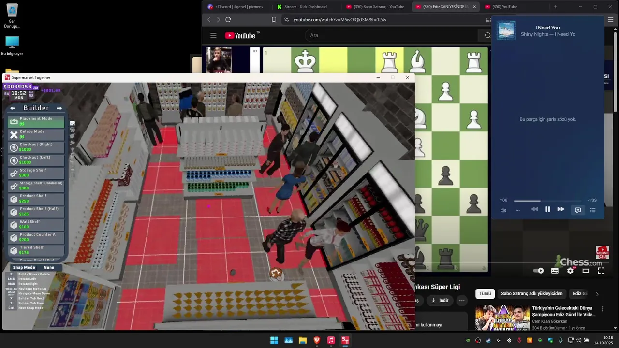Viewport: 619px width, 348px height.
Task: Toggle YouTube subtitles button
Action: [x=555, y=271]
